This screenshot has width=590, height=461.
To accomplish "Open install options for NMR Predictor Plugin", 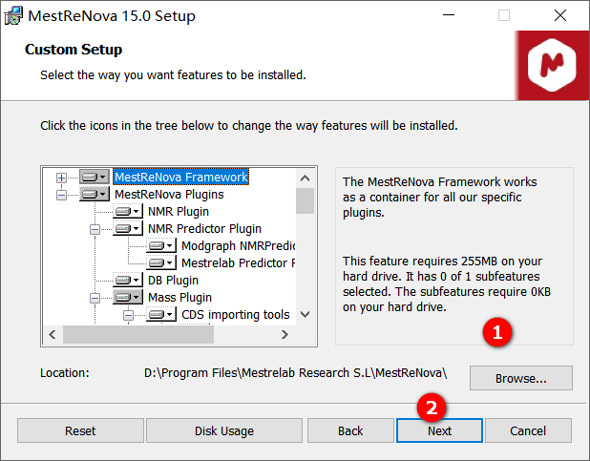I will [x=128, y=228].
